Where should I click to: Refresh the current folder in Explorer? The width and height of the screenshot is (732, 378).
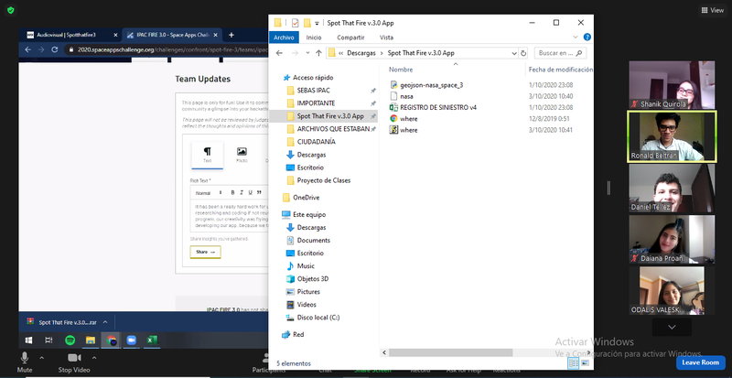[x=522, y=53]
